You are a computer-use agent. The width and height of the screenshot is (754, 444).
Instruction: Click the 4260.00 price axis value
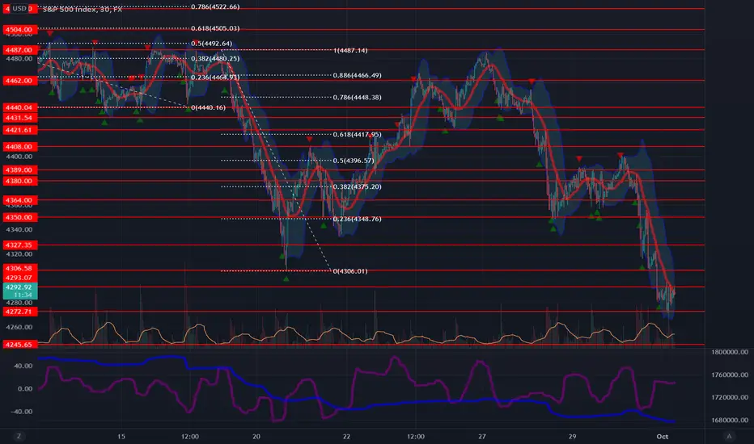coord(19,327)
